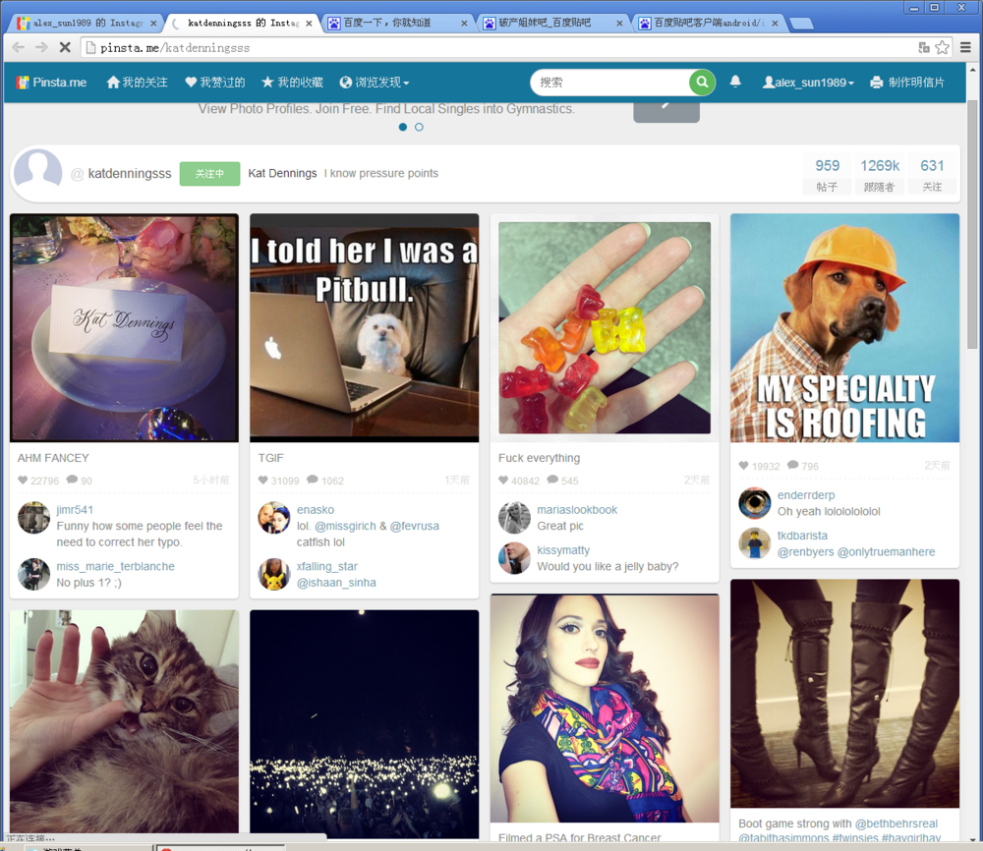This screenshot has height=851, width=983.
Task: Select the first carousel dot of the ad
Action: point(402,127)
